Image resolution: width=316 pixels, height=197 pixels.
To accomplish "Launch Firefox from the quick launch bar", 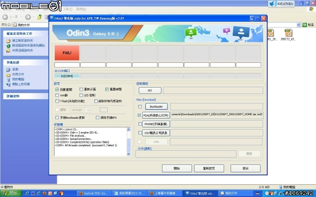I will 44,194.
